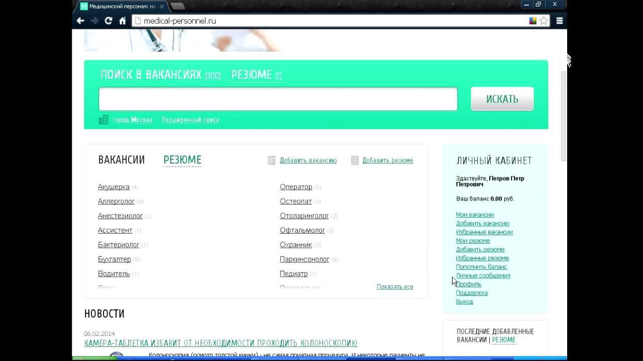The height and width of the screenshot is (361, 643).
Task: Click the vertical page scrollbar thumb
Action: coord(564,115)
